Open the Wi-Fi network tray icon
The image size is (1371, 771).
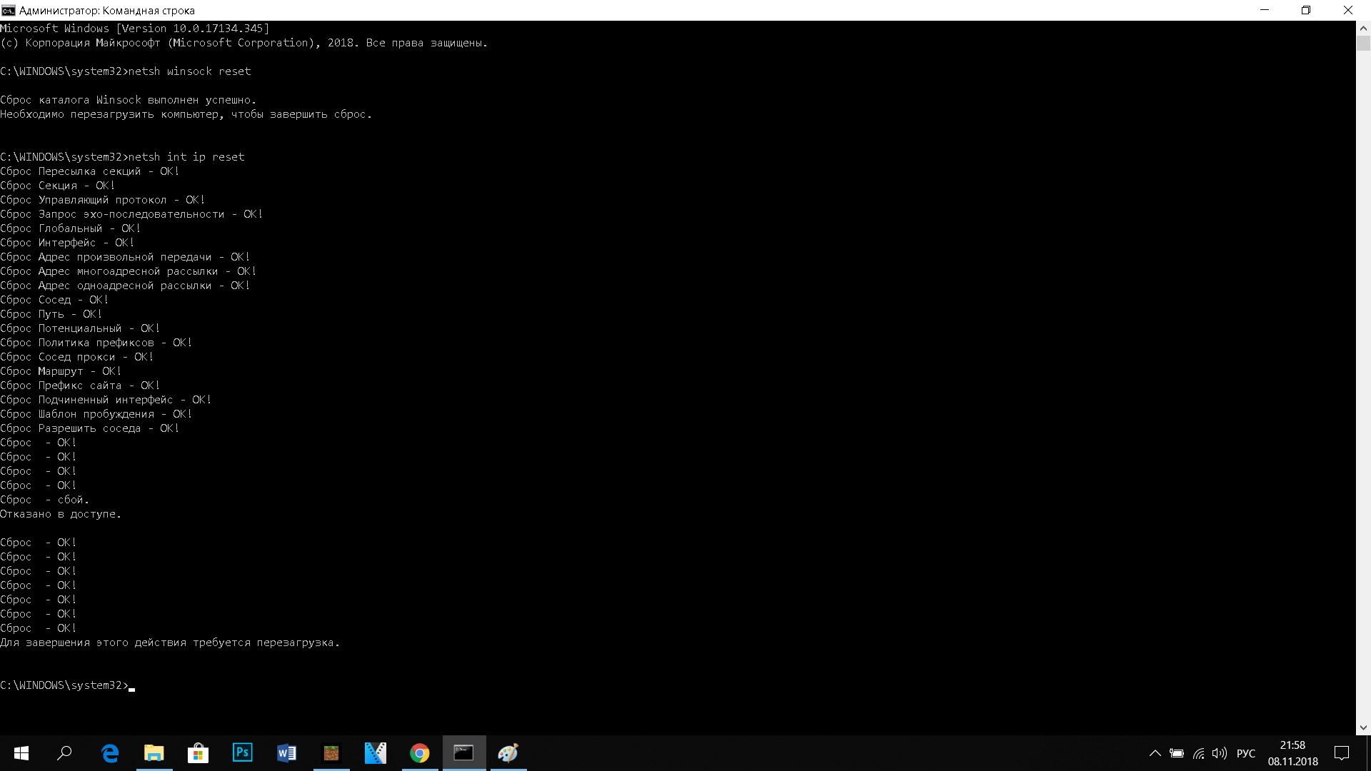tap(1198, 753)
